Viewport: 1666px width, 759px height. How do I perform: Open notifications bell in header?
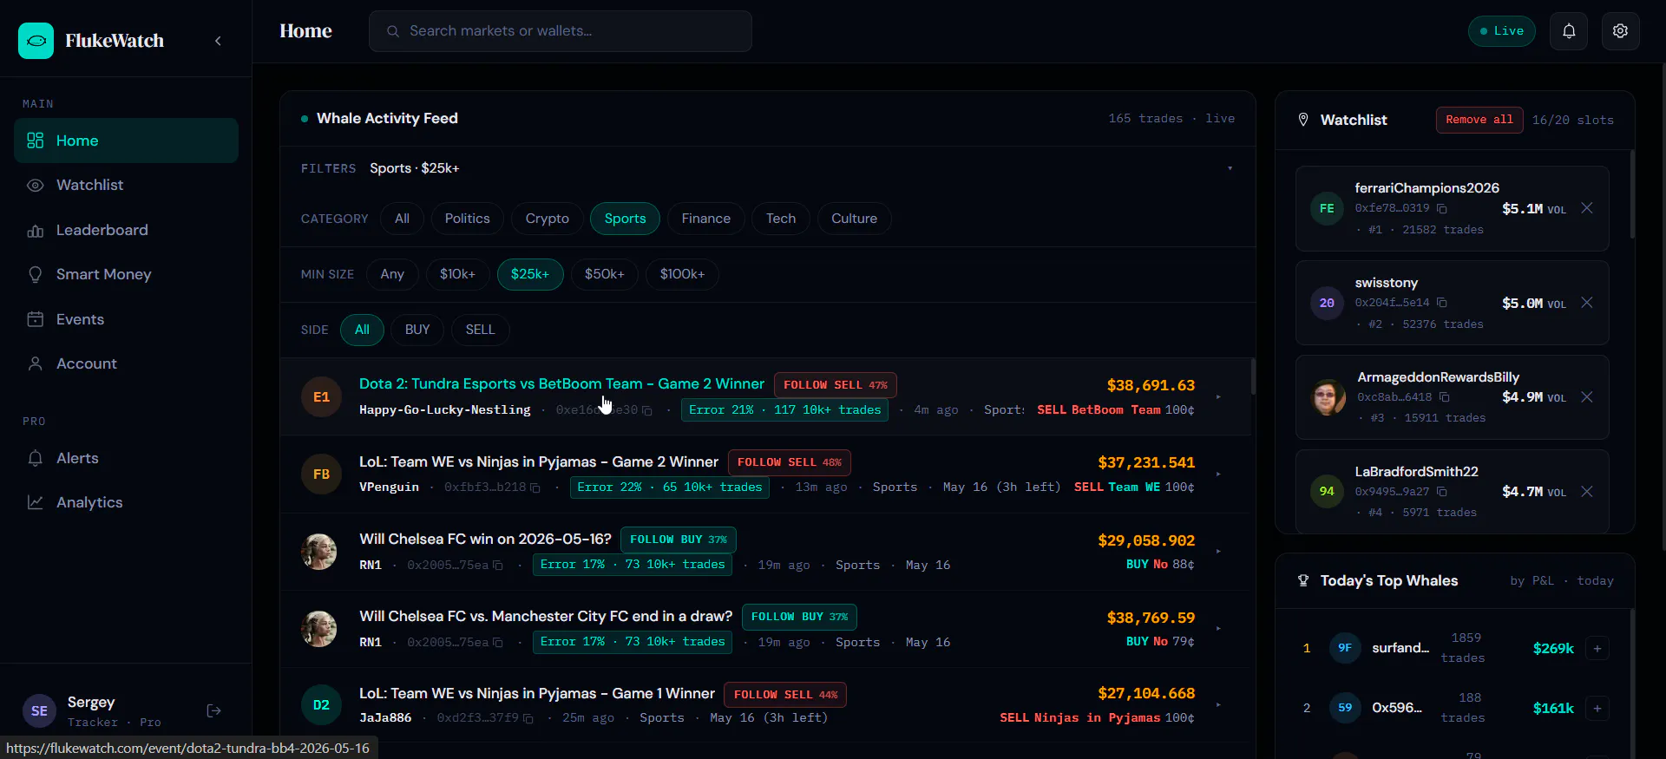point(1569,31)
